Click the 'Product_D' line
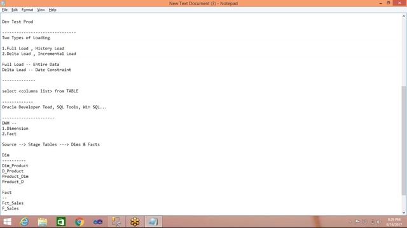 point(13,182)
